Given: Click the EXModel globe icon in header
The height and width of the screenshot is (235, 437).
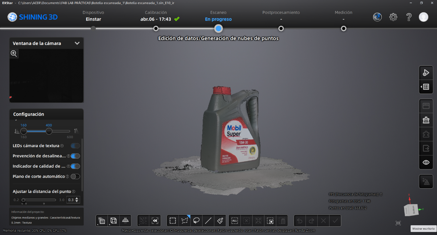Looking at the screenshot, I should click(x=378, y=17).
